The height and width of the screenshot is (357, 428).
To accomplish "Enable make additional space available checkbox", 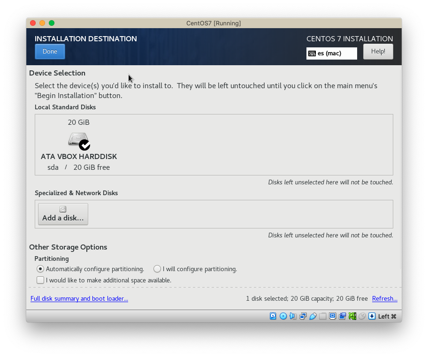I will click(40, 280).
